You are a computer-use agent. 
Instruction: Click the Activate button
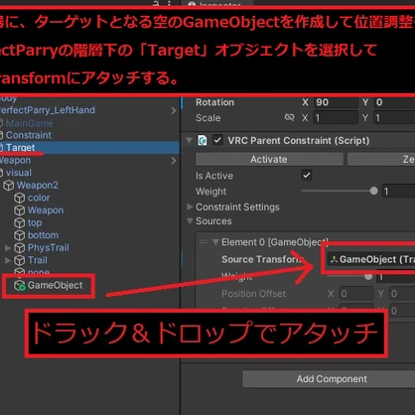(269, 159)
